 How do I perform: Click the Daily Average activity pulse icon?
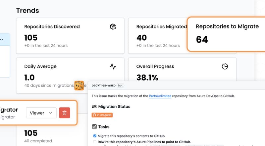[113, 66]
